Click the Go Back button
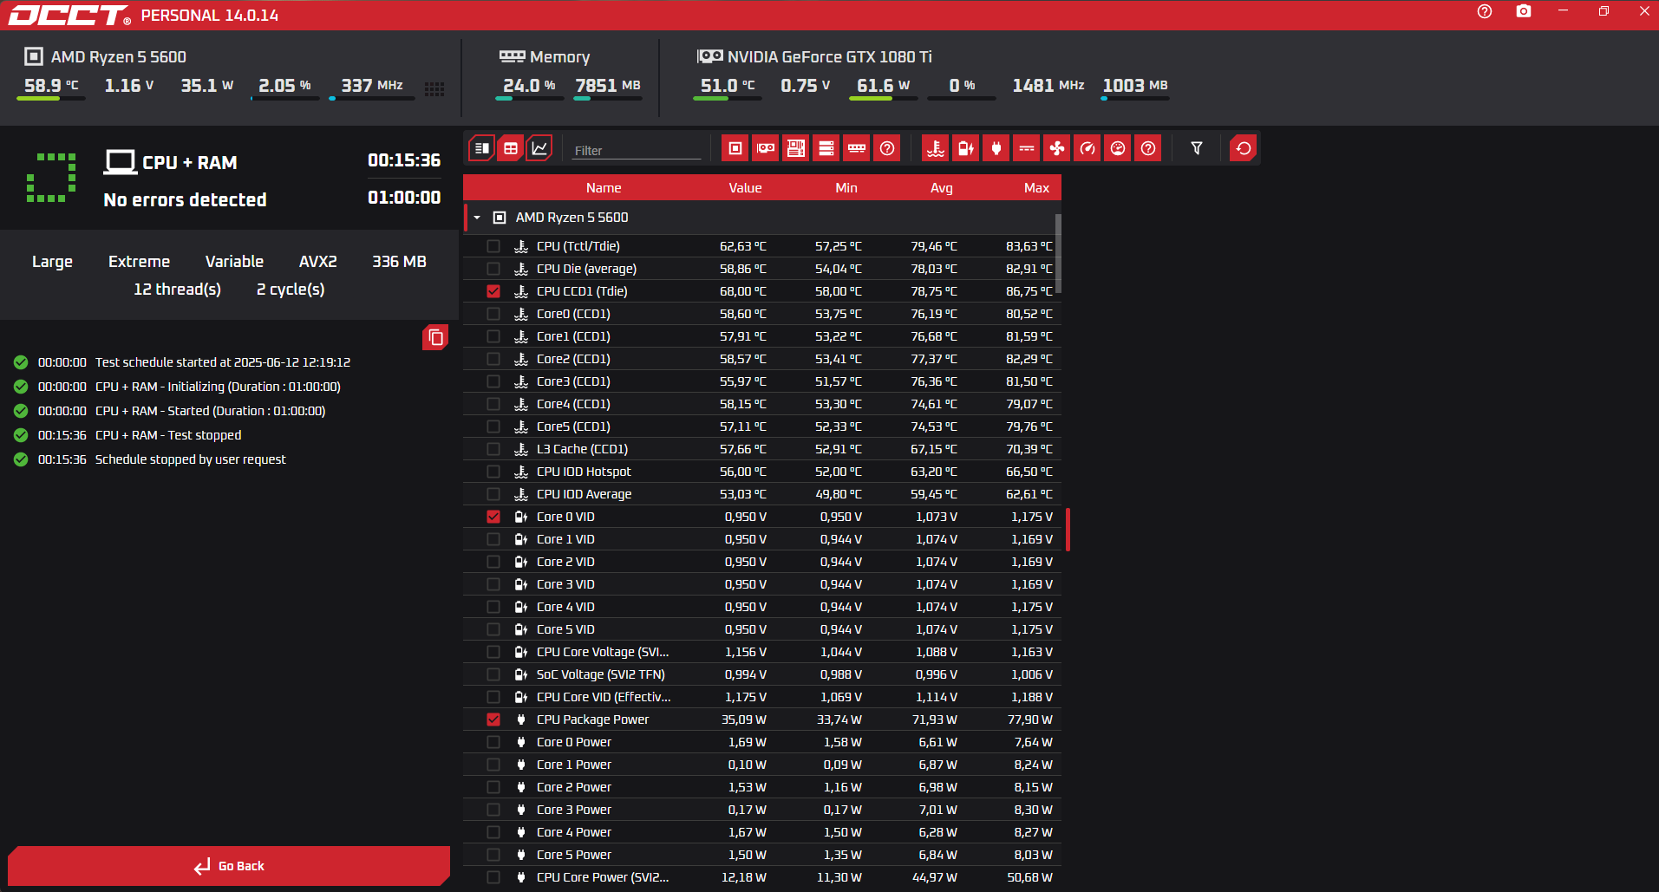Image resolution: width=1659 pixels, height=892 pixels. click(x=229, y=866)
